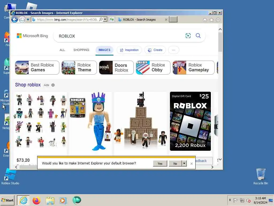Click the Microsoft Bing logo
This screenshot has height=206, width=274.
32,36
